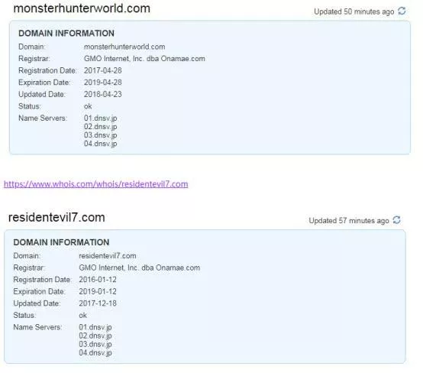Open the whois.com residentevil7.com link
This screenshot has height=373, width=423.
click(95, 184)
